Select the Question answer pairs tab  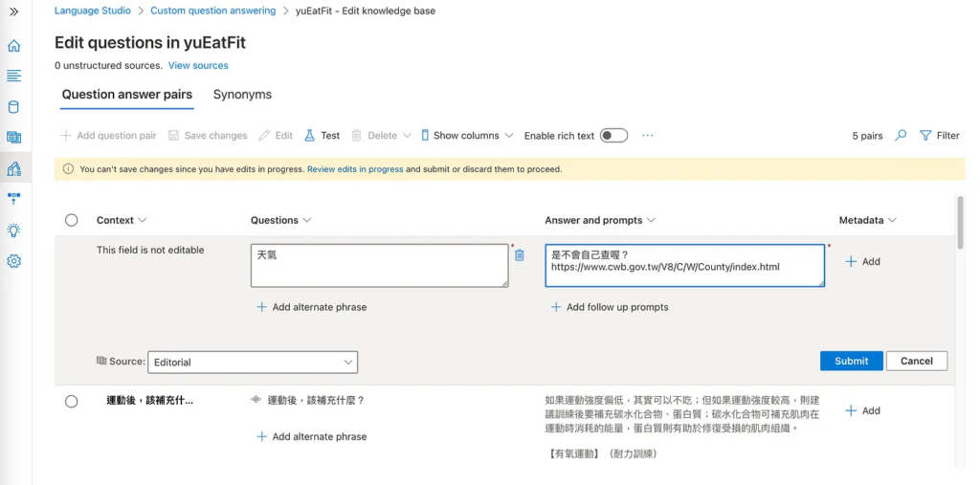click(x=127, y=95)
